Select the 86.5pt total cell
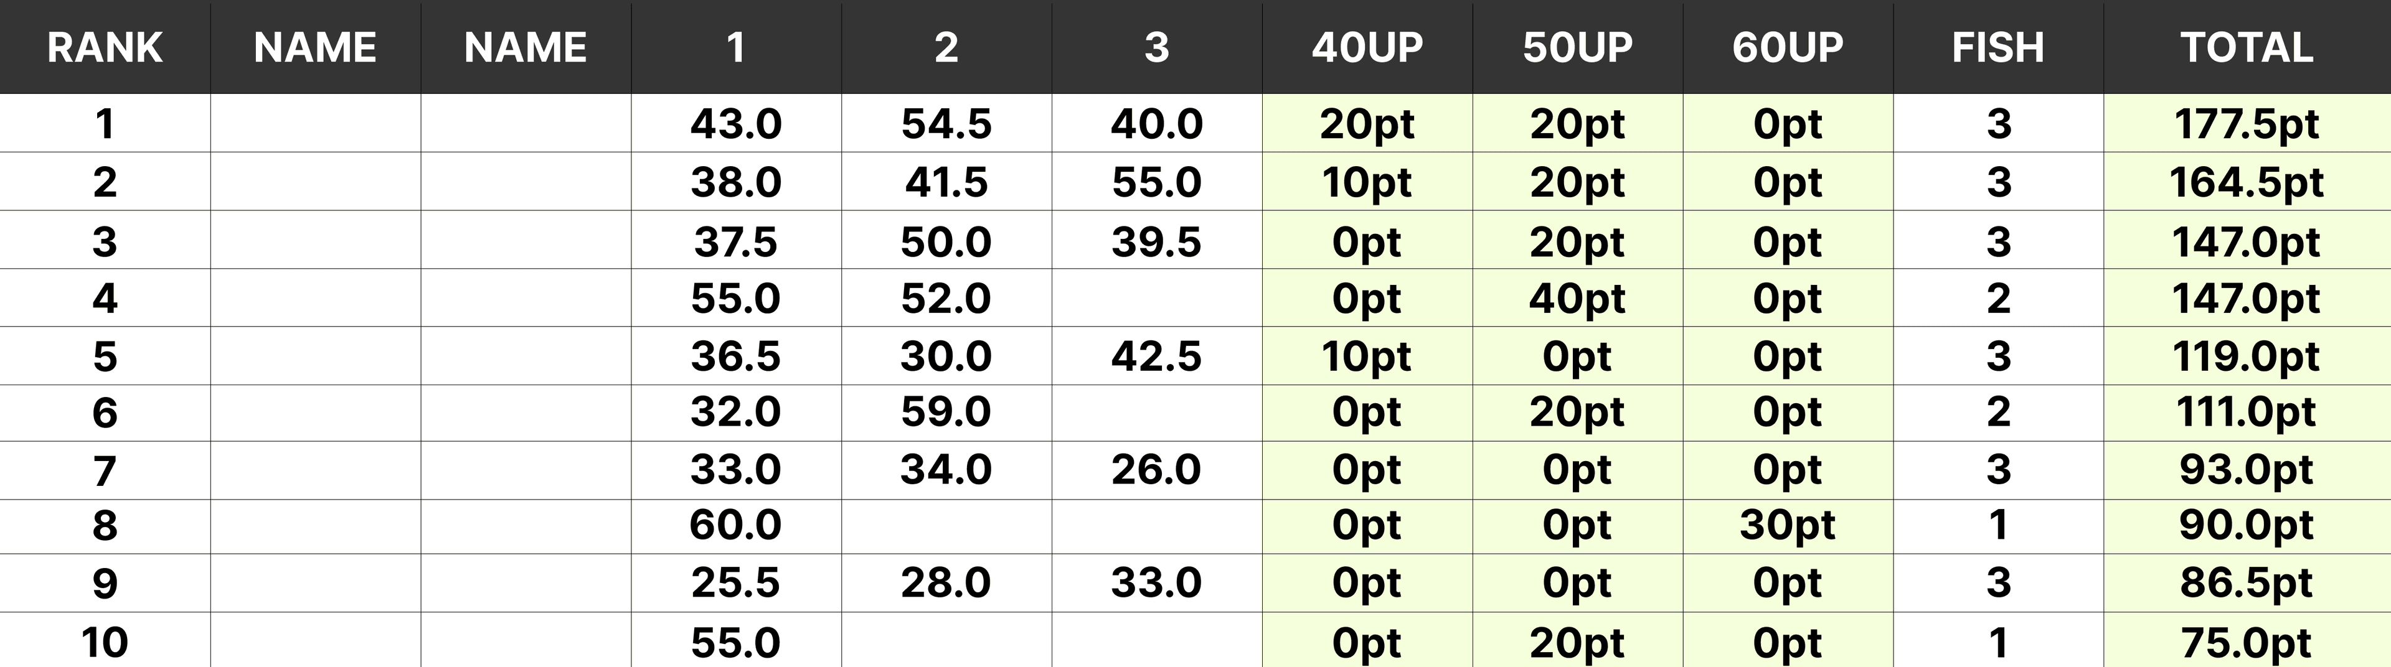 [2246, 582]
